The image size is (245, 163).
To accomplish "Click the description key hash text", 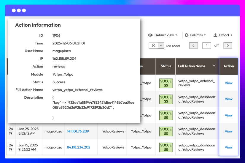I will [x=93, y=105].
